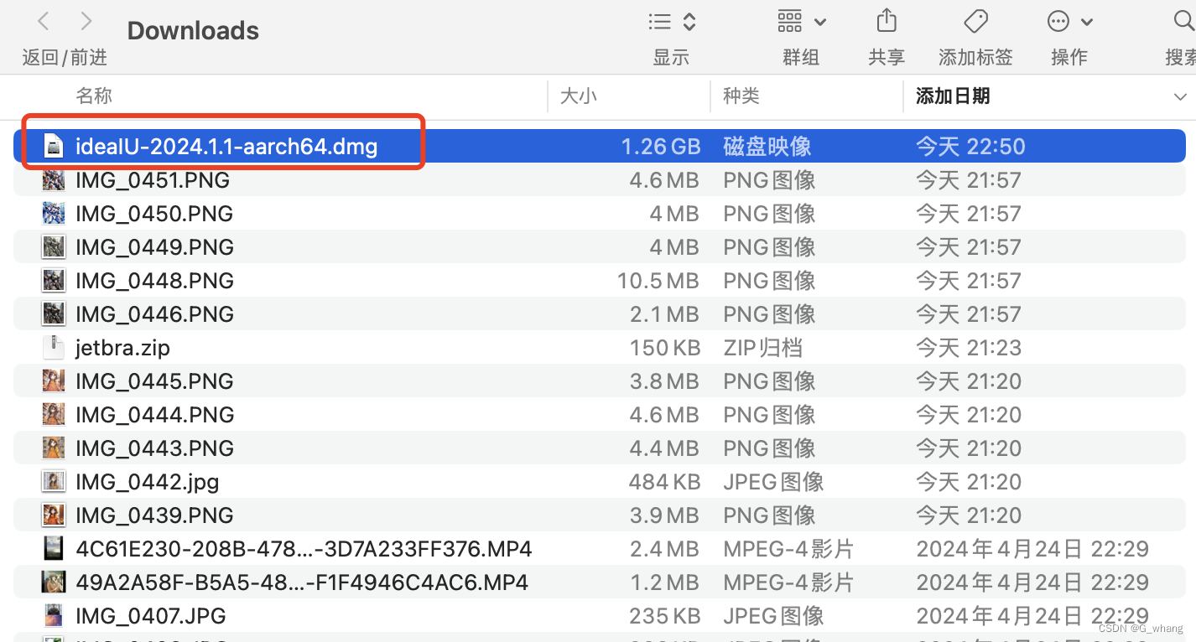The height and width of the screenshot is (642, 1196).
Task: Click the Downloads window title
Action: coord(193,31)
